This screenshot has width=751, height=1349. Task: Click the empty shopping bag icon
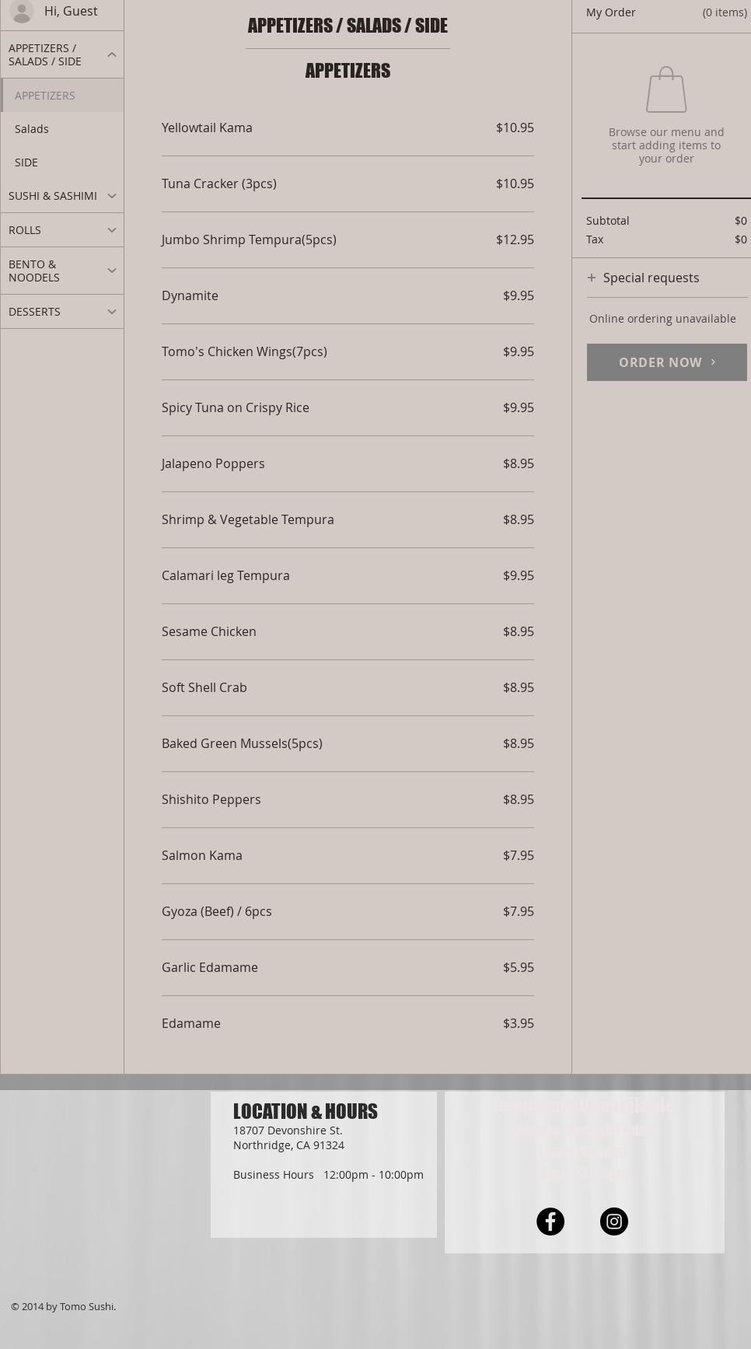click(666, 90)
